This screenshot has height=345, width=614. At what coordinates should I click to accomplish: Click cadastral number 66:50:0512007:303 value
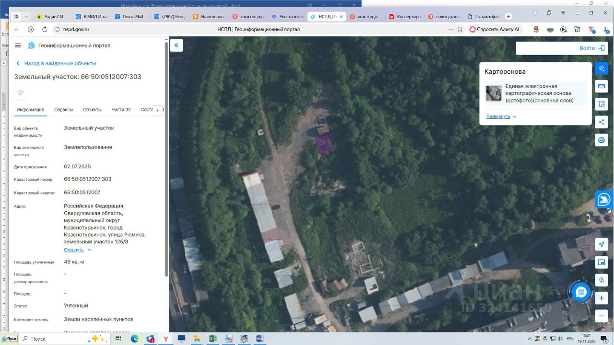(x=88, y=179)
